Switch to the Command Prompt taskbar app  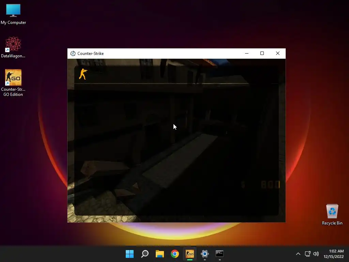click(219, 254)
